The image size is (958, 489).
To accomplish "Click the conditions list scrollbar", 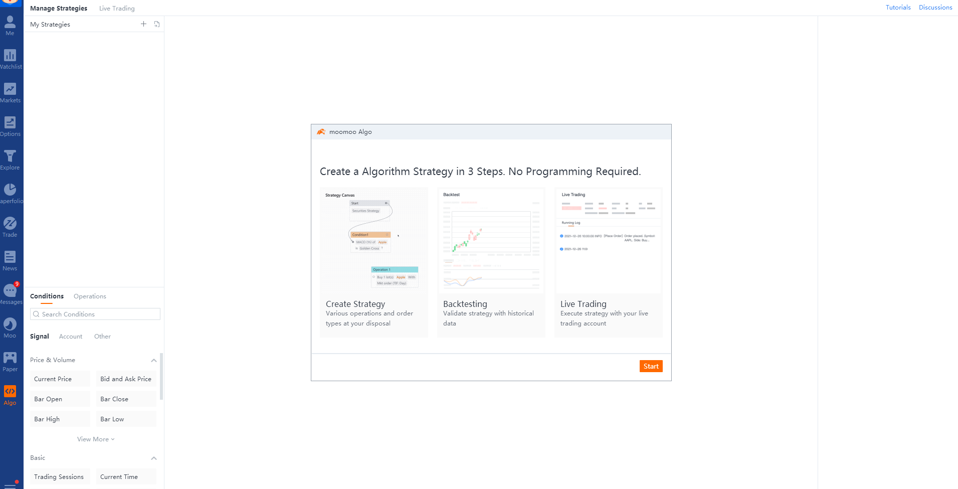I will [x=161, y=376].
